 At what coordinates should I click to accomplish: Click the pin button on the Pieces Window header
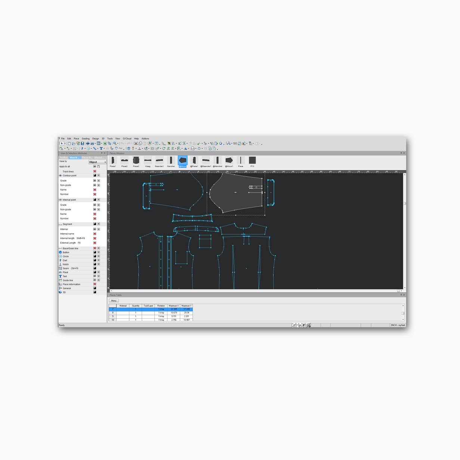[401, 153]
